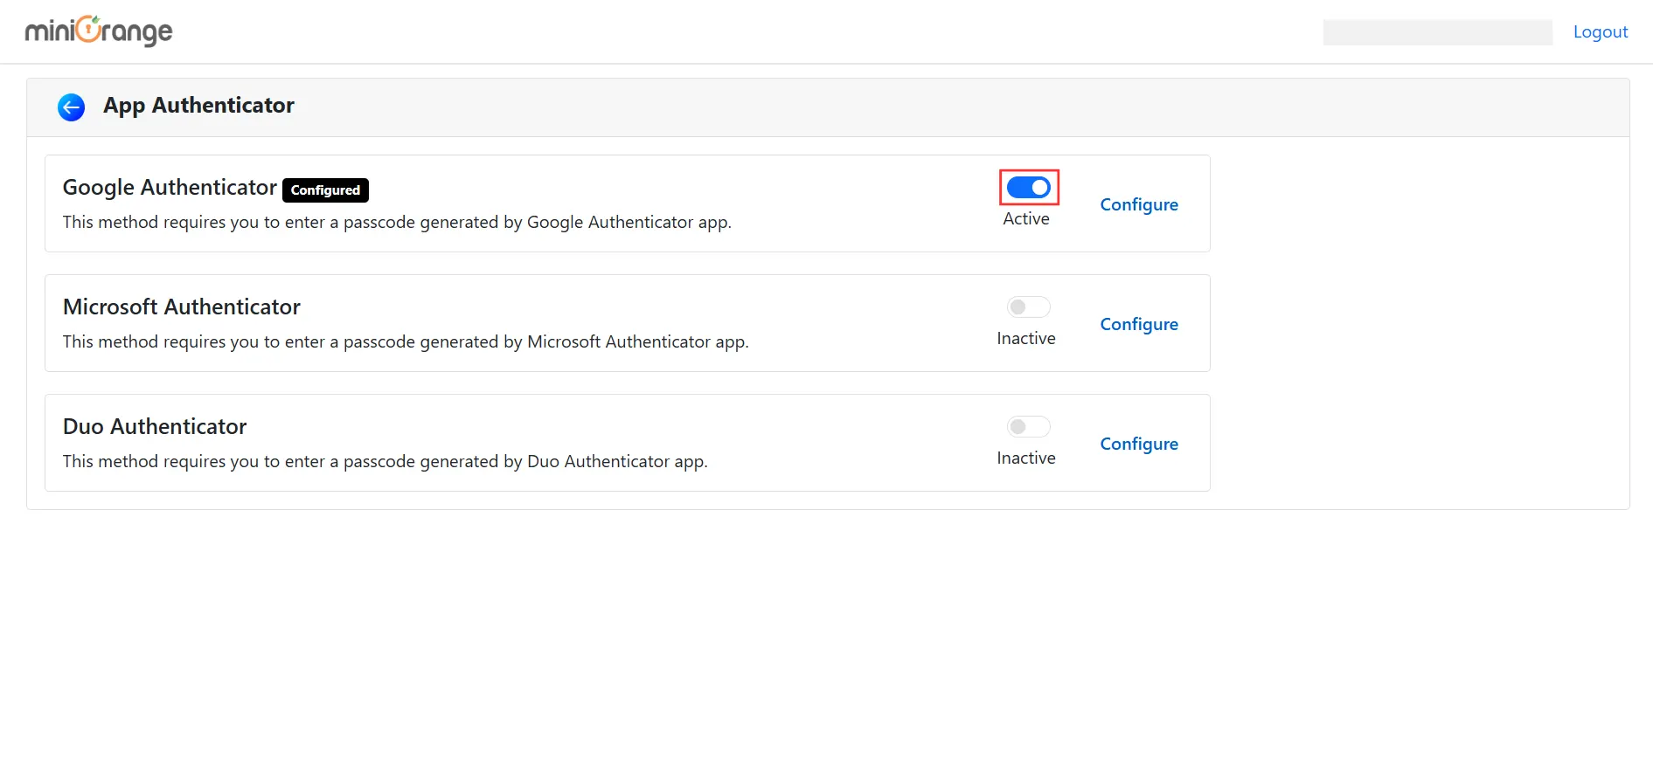This screenshot has width=1653, height=765.
Task: Click the Microsoft Authenticator passcode description
Action: point(406,341)
